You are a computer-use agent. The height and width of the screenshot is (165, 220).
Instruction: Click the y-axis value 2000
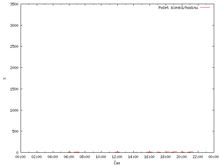(14, 68)
